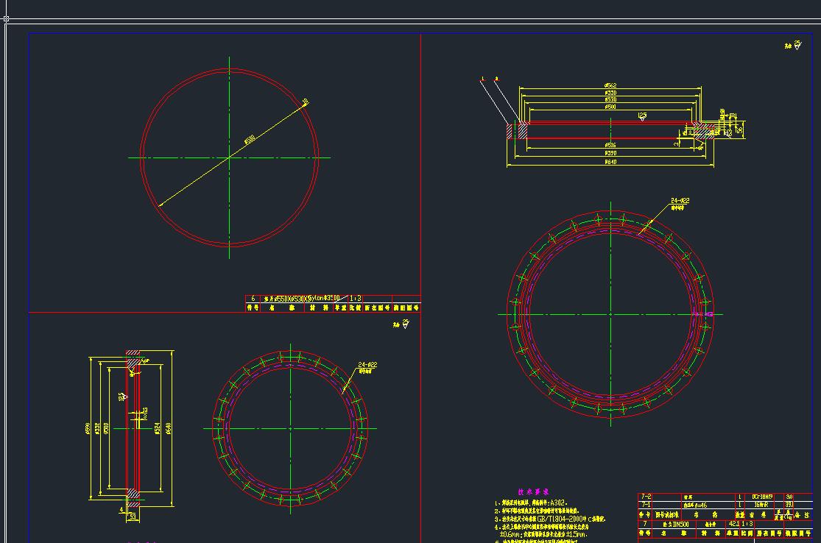Select the ø562 dimension in section view
This screenshot has height=543, width=821.
pyautogui.click(x=610, y=85)
